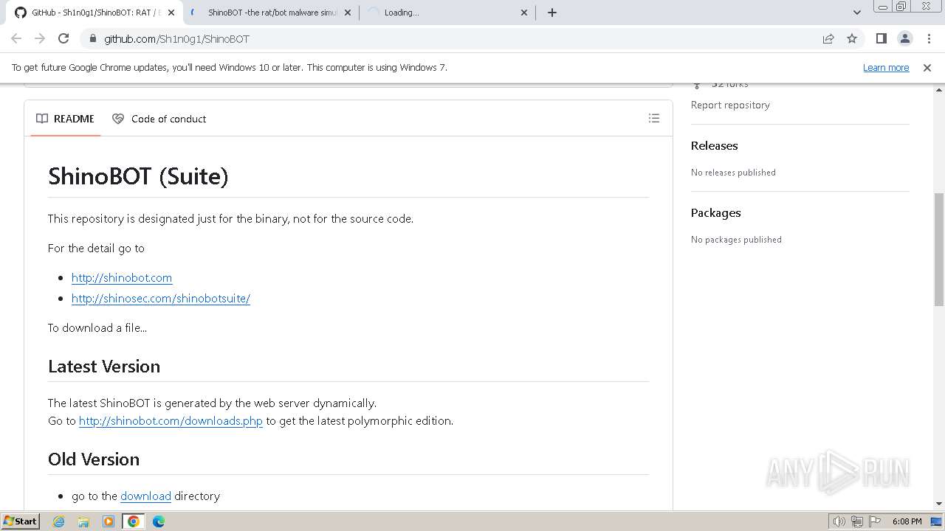Bookmark this page with the star icon

point(852,38)
